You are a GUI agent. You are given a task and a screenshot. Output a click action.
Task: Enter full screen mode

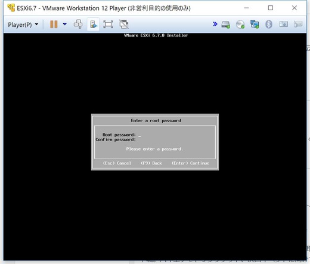[x=108, y=24]
